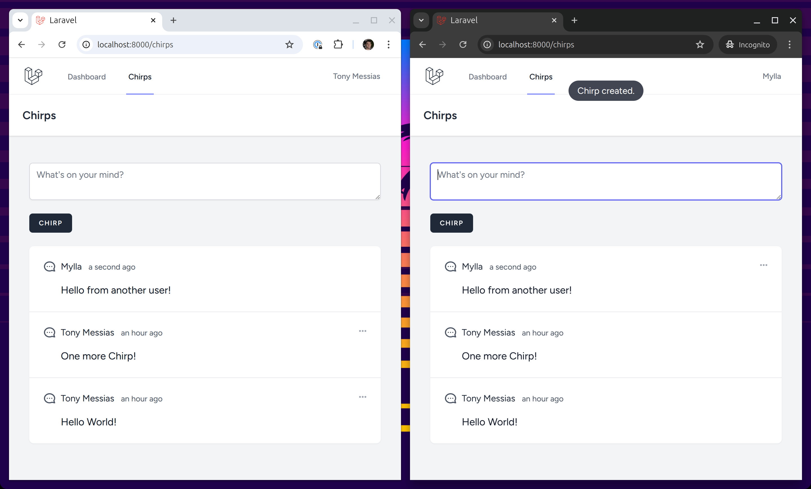
Task: Click the extensions puzzle icon left browser
Action: [338, 45]
